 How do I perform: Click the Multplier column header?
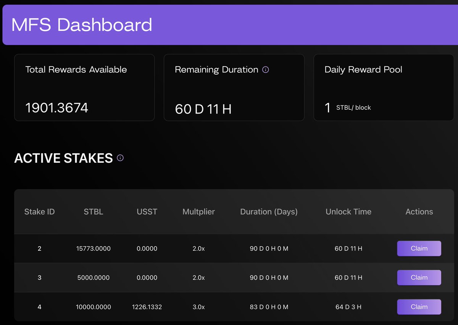tap(199, 212)
